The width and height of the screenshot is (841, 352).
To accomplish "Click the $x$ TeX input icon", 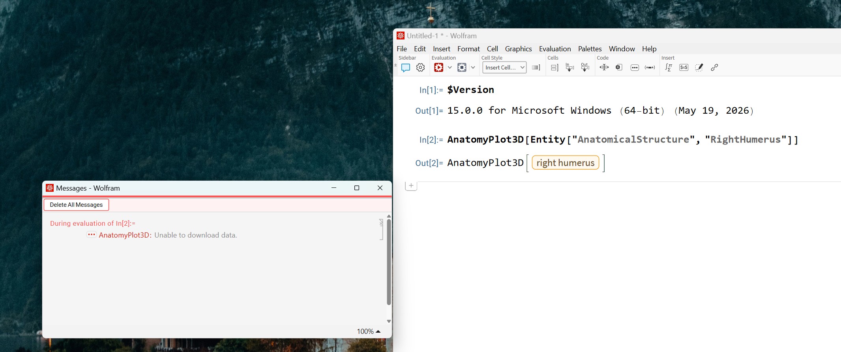I will click(684, 67).
